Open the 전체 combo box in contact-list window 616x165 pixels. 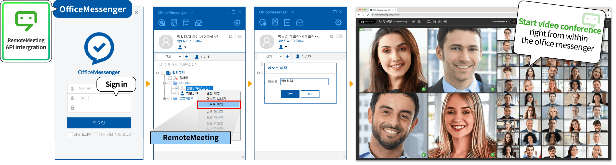pos(170,57)
